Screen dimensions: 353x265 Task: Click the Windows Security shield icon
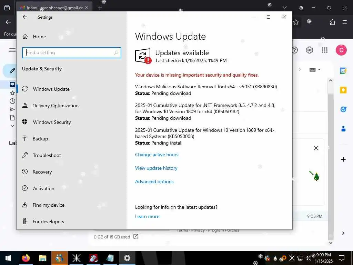pyautogui.click(x=25, y=122)
